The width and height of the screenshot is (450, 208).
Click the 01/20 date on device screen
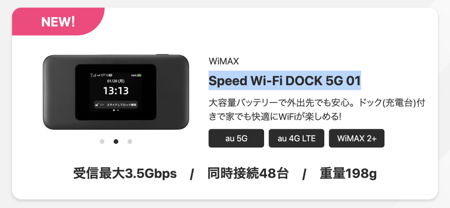click(116, 81)
